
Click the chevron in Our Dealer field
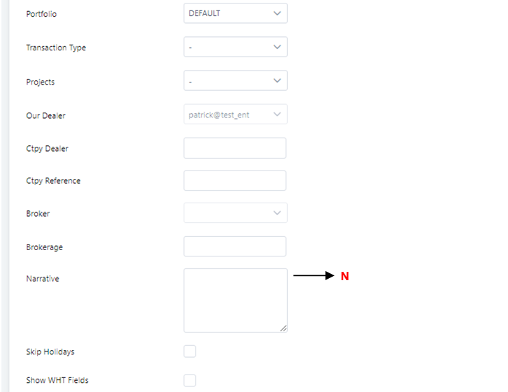[277, 115]
